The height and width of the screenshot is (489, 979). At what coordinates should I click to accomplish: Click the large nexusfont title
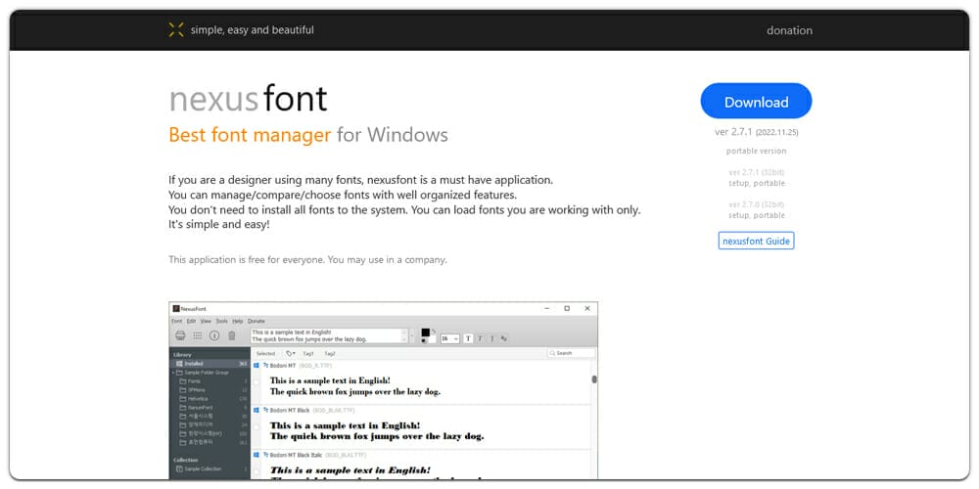248,99
